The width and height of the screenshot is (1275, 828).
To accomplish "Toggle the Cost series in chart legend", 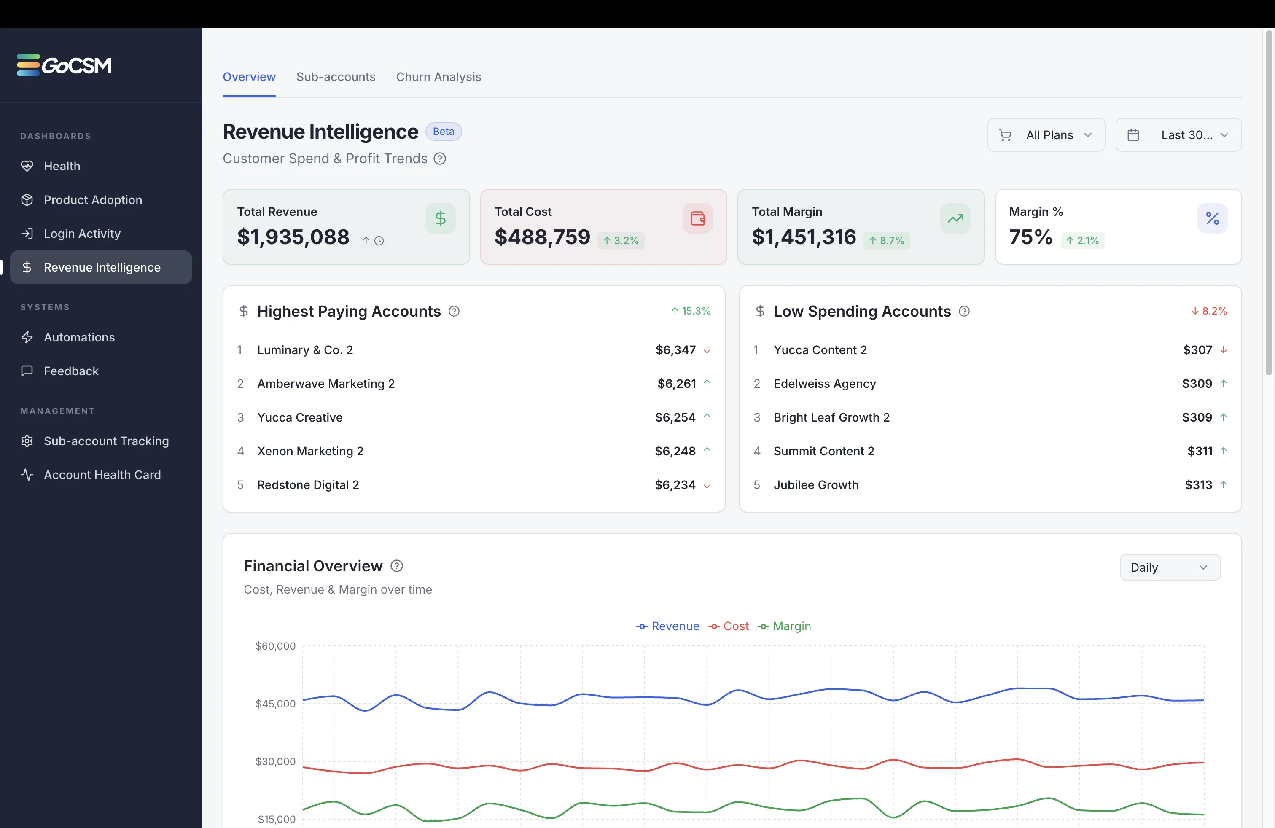I will (x=729, y=626).
